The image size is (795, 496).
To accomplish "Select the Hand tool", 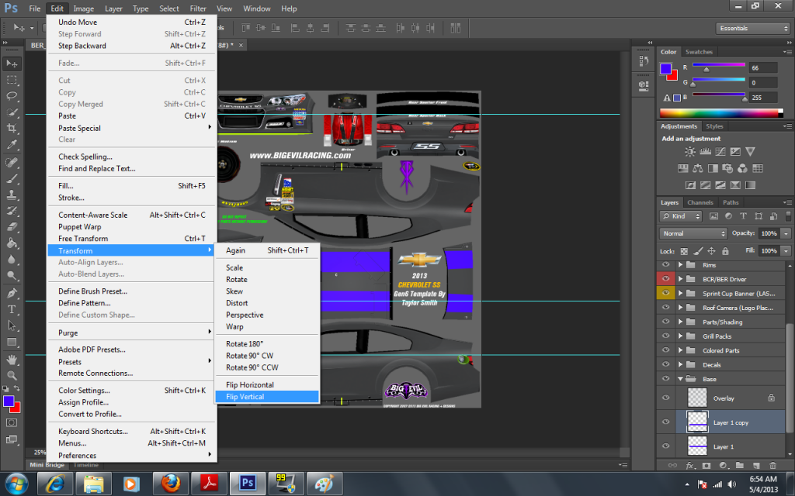I will coord(12,360).
